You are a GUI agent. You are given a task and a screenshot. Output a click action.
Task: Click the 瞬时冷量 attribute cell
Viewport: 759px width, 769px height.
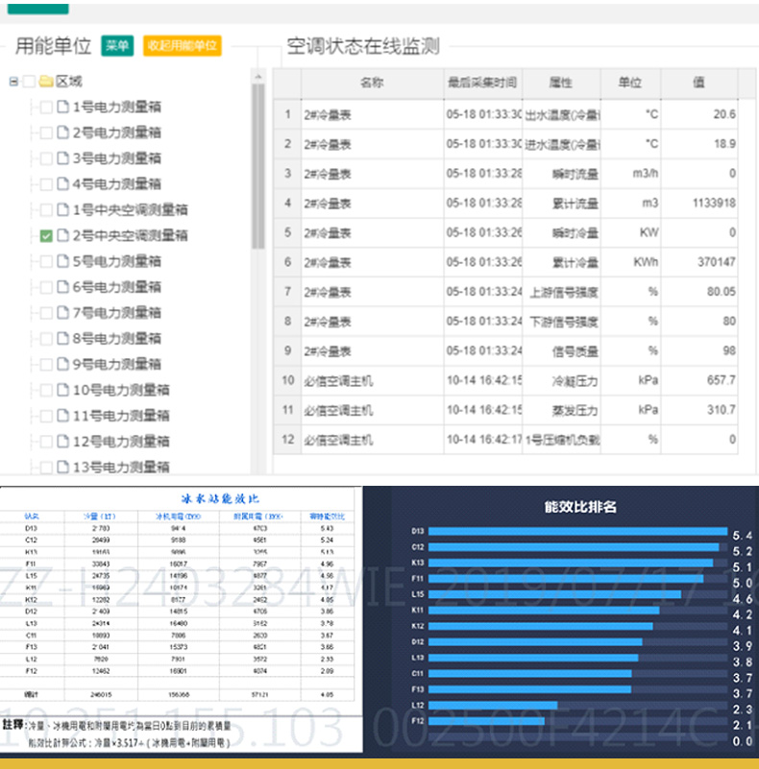click(x=561, y=233)
